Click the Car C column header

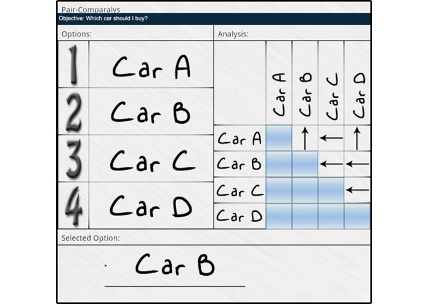click(x=331, y=83)
